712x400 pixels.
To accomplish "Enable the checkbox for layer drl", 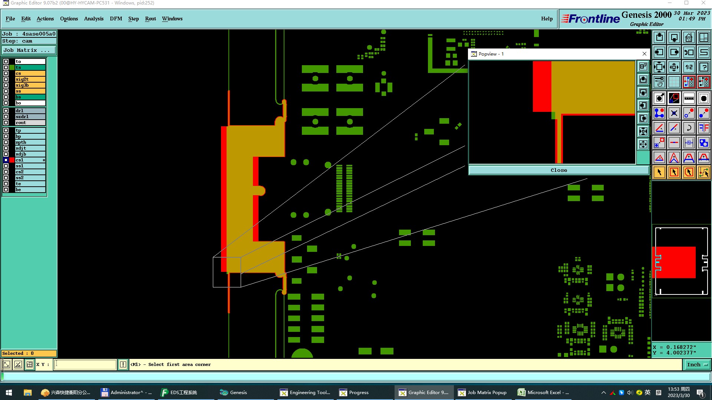I will click(6, 111).
